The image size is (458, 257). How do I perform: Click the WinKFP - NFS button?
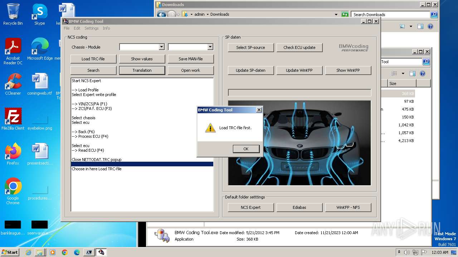coord(348,207)
